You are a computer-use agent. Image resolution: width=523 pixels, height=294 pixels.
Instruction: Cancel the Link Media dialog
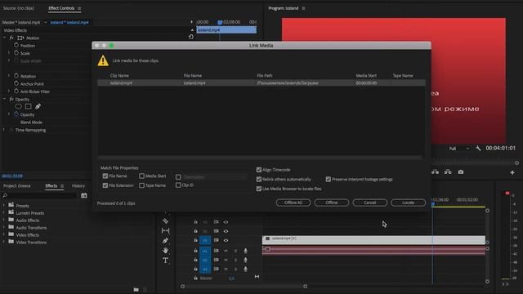(x=369, y=203)
